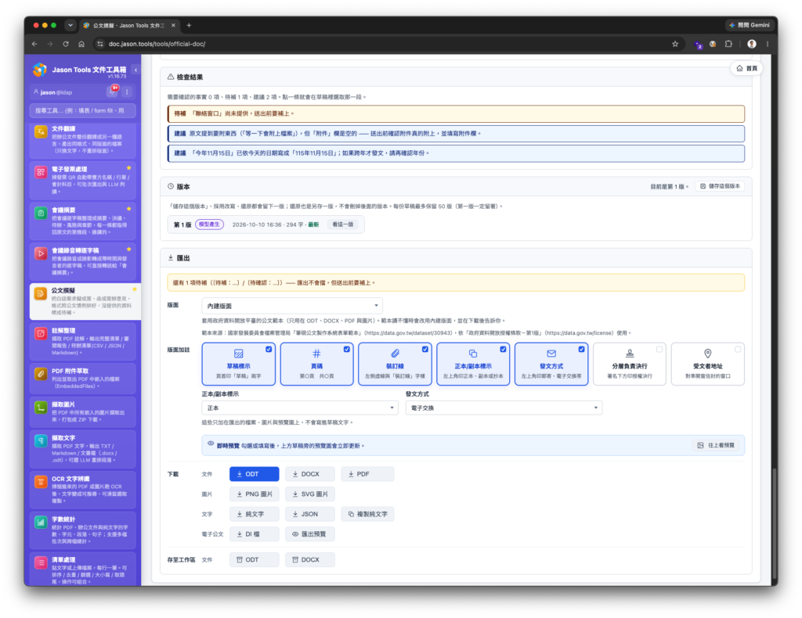
Task: Collapse the Jason Tools sidebar with the chevron
Action: tap(135, 70)
